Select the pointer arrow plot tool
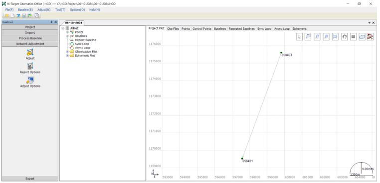Image resolution: width=380 pixels, height=183 pixels. [299, 36]
